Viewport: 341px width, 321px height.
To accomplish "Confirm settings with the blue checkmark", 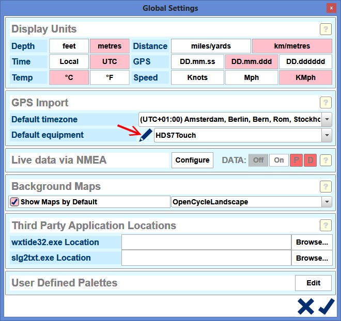I will (x=327, y=306).
